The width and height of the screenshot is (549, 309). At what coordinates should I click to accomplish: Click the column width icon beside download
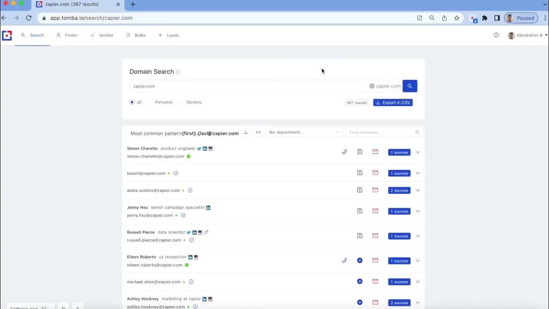point(258,132)
